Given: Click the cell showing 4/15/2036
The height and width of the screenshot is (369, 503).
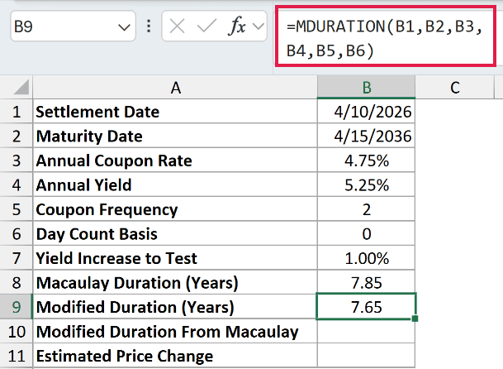Looking at the screenshot, I should [367, 136].
